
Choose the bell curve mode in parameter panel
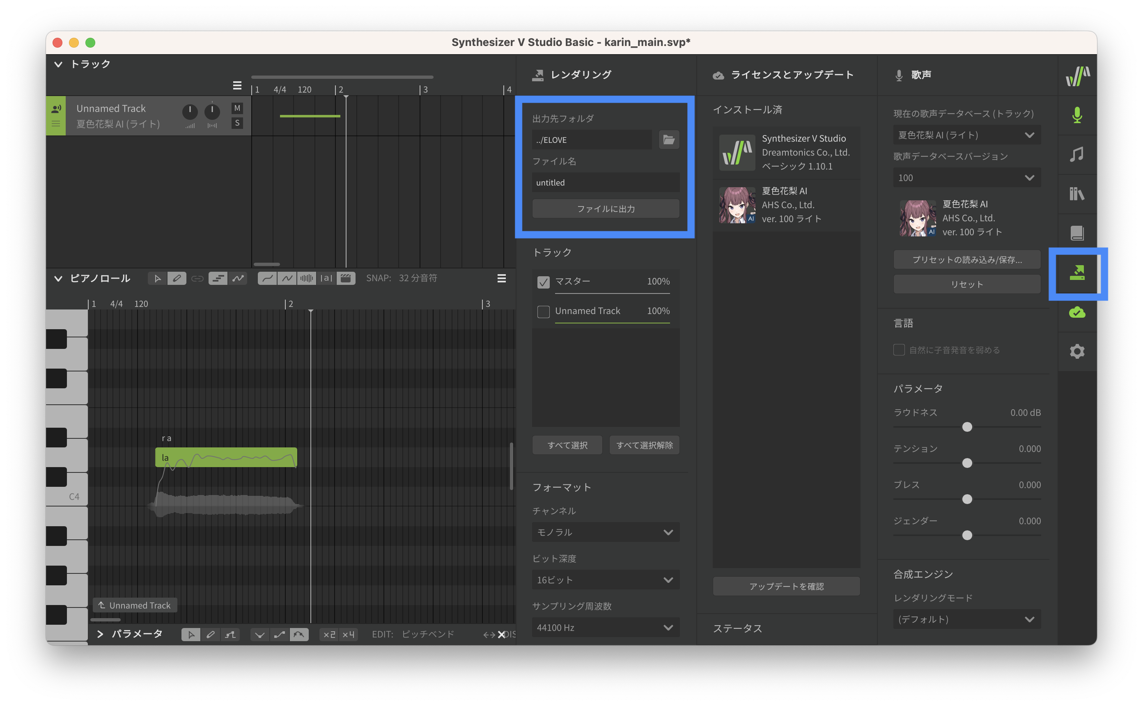click(x=299, y=635)
